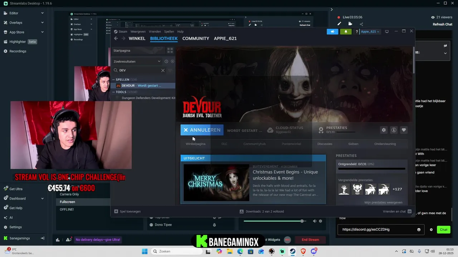The image size is (458, 257).
Task: Open stream stats bar-chart icon
Action: pyautogui.click(x=58, y=240)
